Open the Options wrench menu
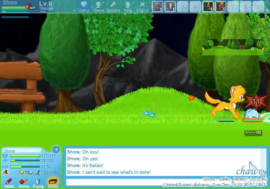 click(113, 6)
